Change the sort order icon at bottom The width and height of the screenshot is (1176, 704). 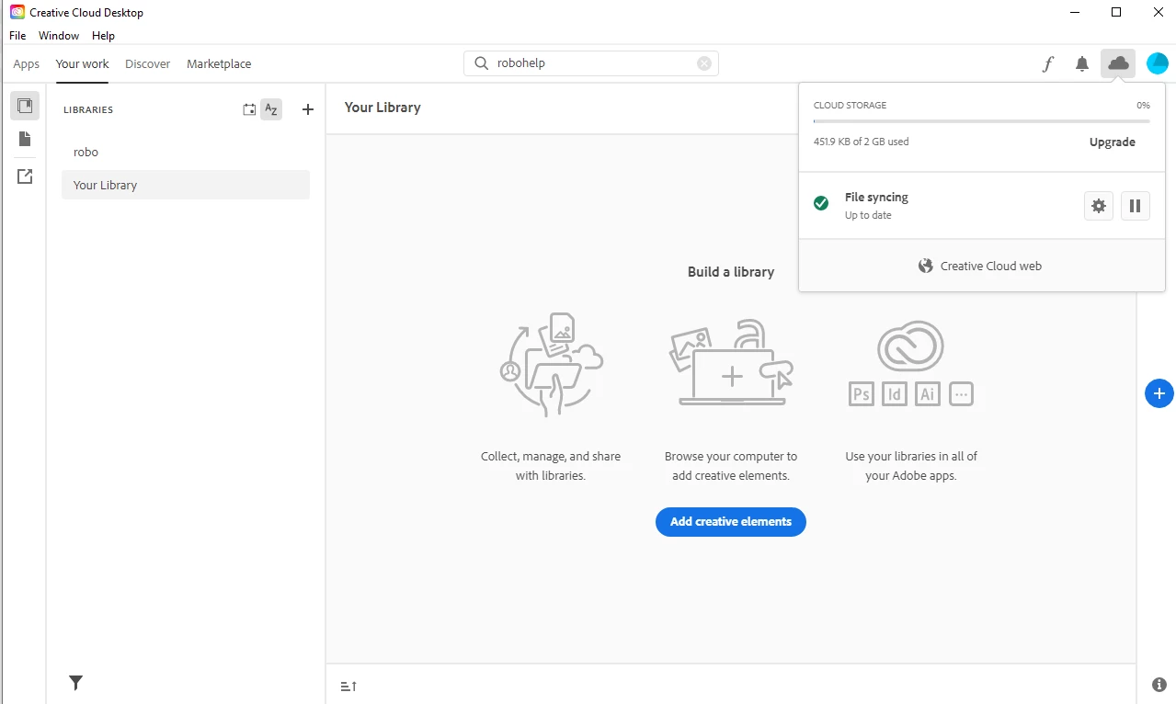pos(348,687)
